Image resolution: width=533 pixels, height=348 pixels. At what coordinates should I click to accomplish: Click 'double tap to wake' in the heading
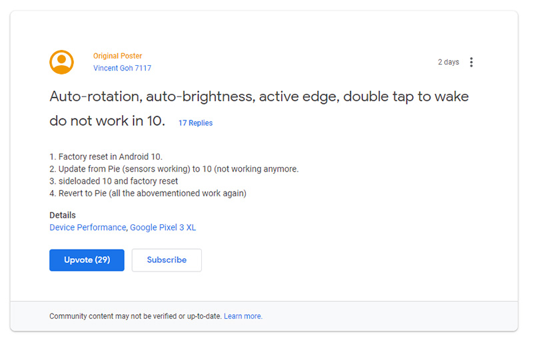point(406,96)
